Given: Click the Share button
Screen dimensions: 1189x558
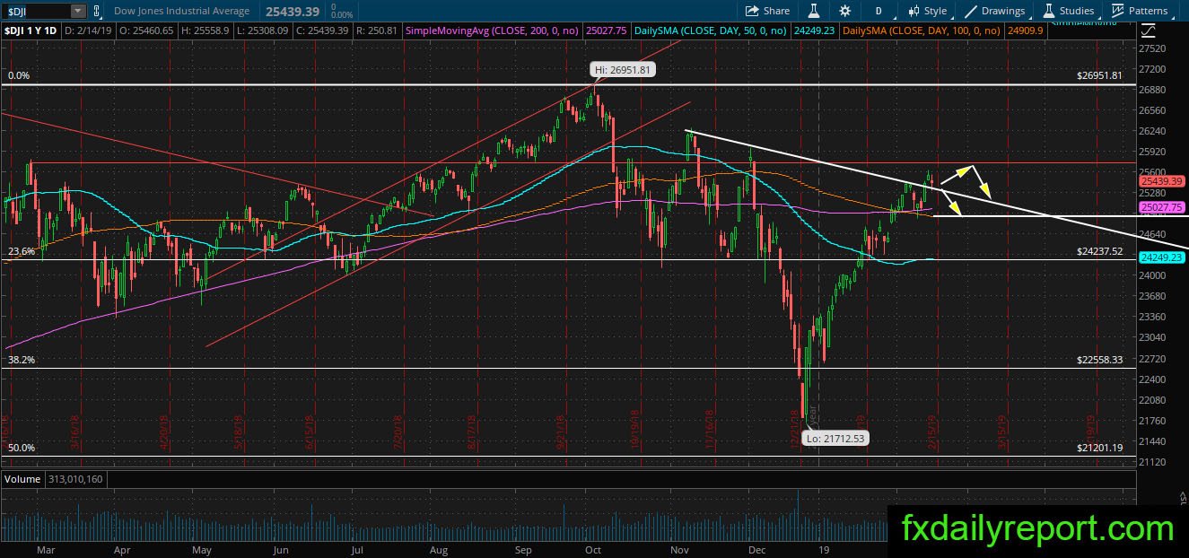Looking at the screenshot, I should 768,11.
